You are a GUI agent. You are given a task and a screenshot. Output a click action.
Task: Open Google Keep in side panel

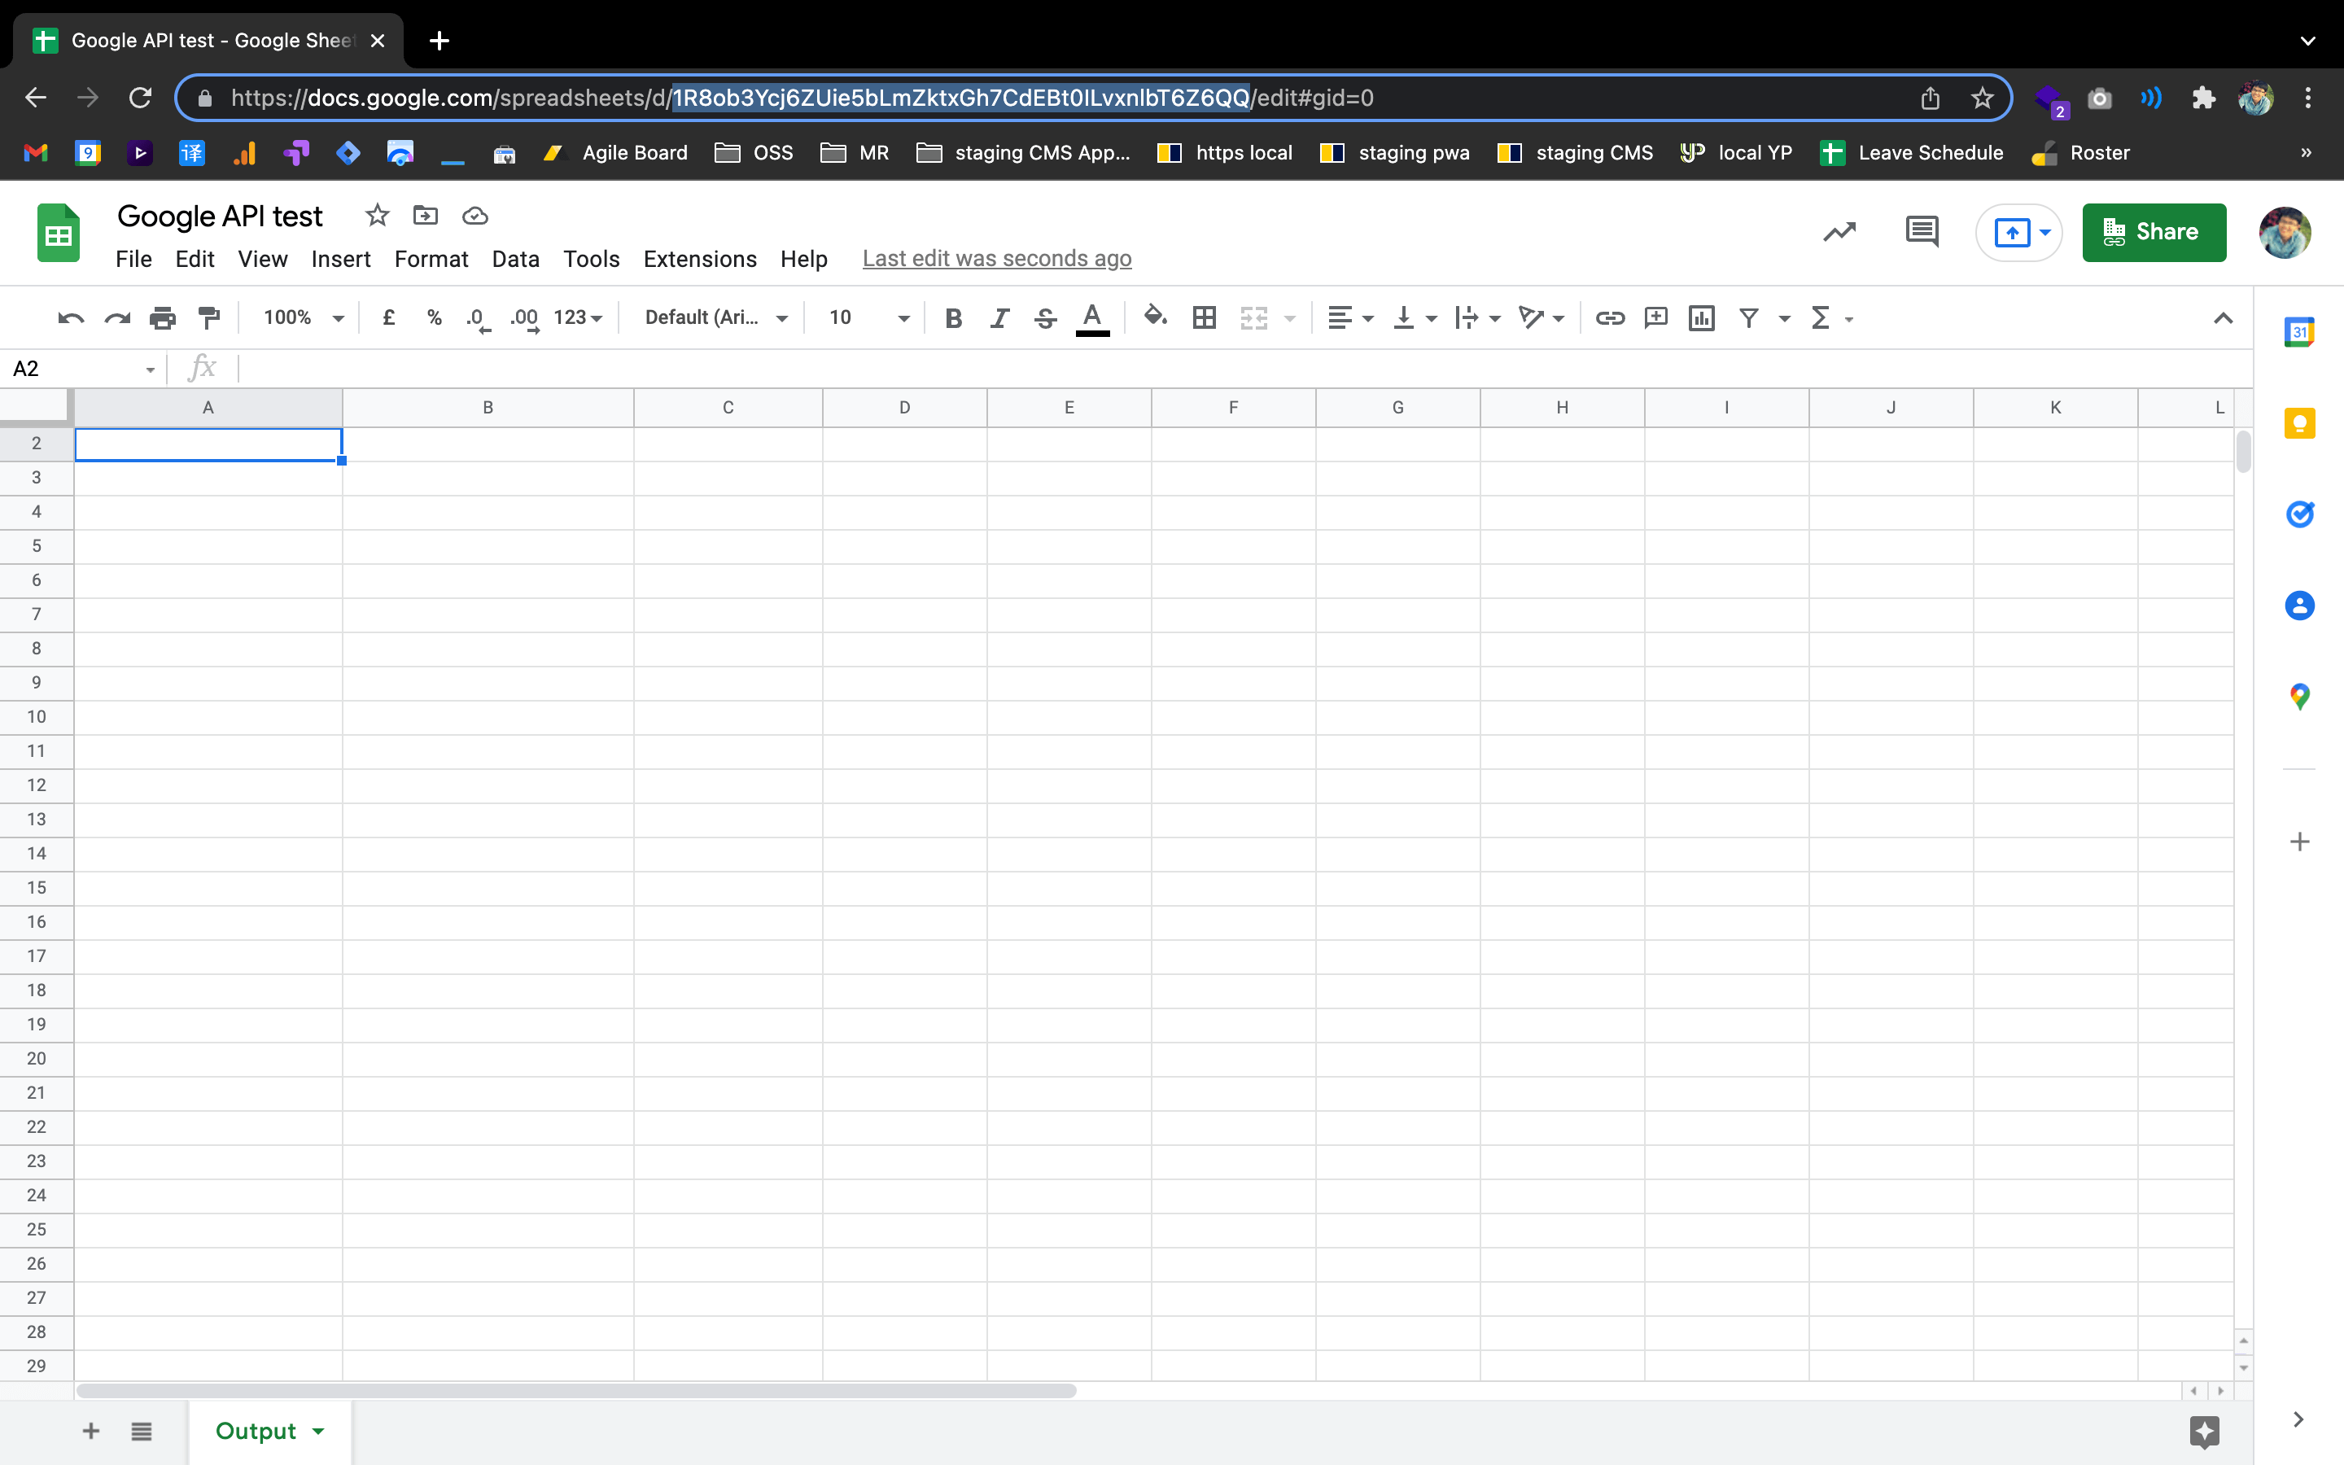coord(2299,423)
